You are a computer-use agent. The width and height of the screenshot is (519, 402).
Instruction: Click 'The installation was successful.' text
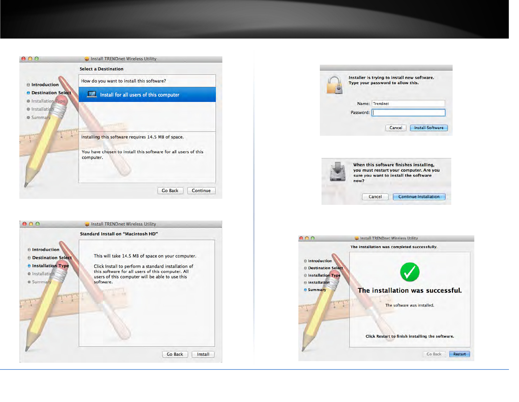[x=410, y=290]
